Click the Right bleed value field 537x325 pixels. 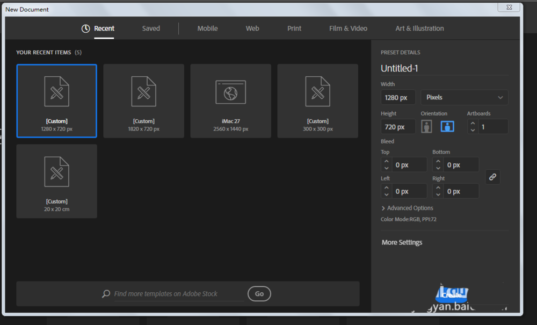coord(461,191)
